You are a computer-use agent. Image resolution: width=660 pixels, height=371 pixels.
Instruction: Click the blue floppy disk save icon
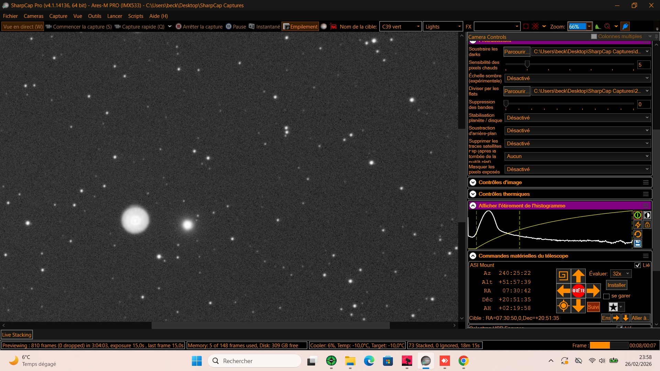[x=638, y=244]
